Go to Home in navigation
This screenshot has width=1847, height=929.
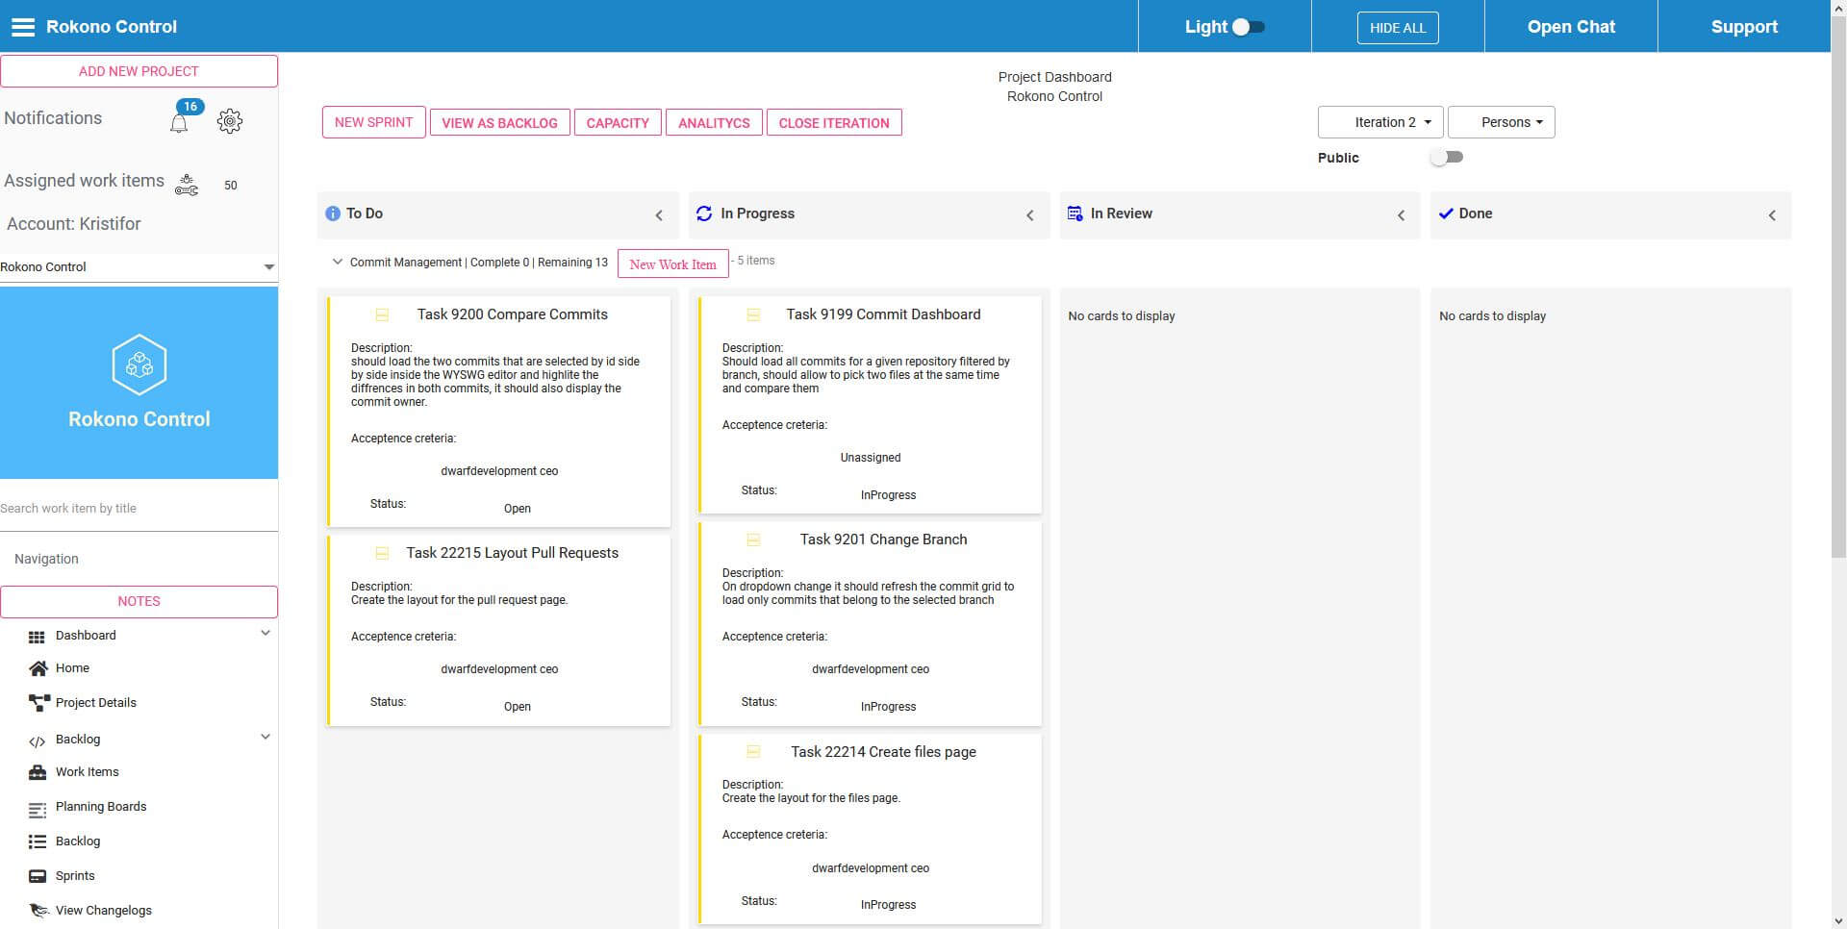coord(72,668)
